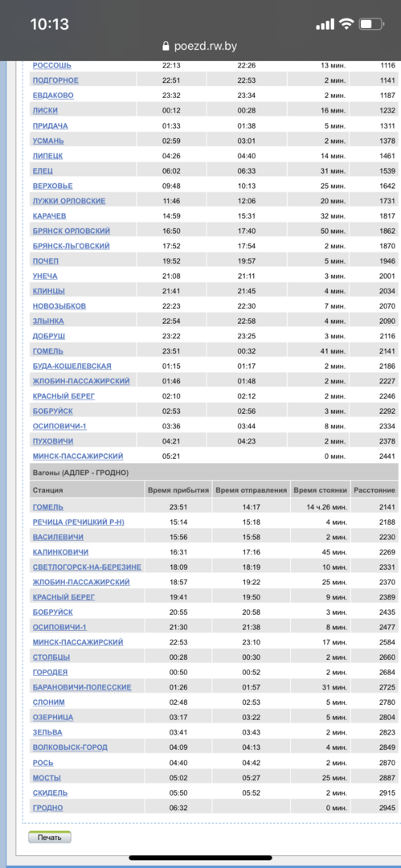Tap the Wi-Fi status icon
Screen dimensions: 401x868
[x=346, y=24]
